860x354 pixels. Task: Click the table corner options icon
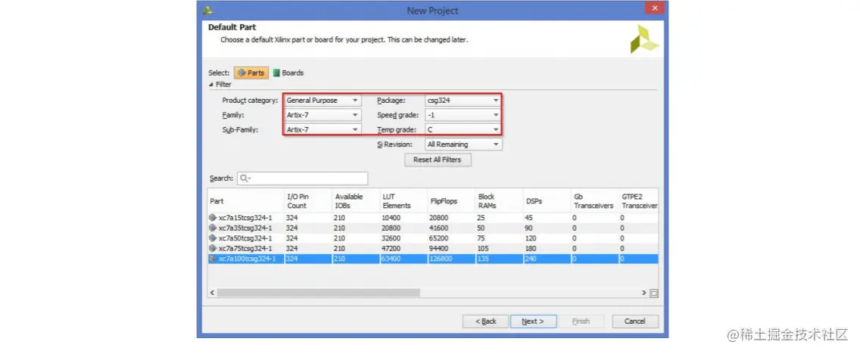click(654, 293)
